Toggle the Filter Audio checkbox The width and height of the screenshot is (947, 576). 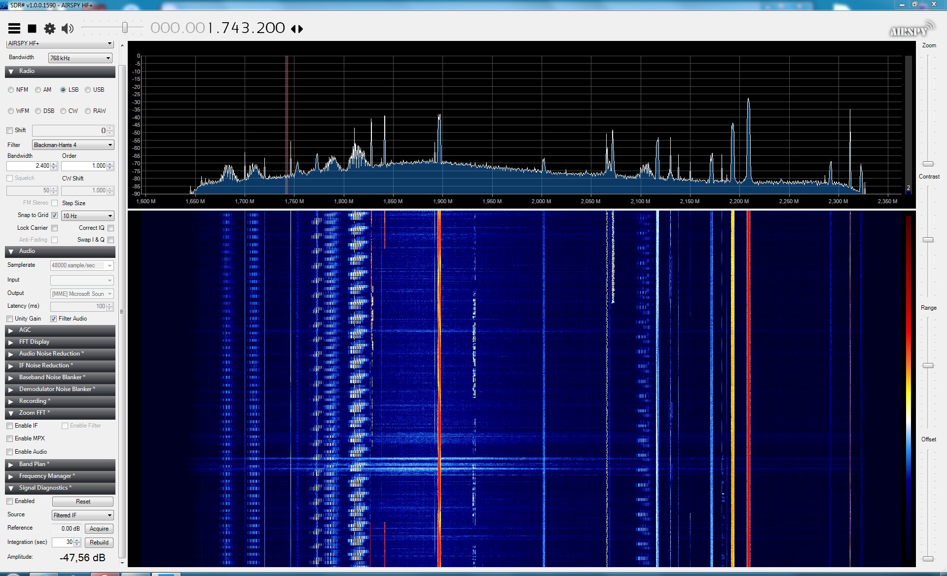coord(54,319)
